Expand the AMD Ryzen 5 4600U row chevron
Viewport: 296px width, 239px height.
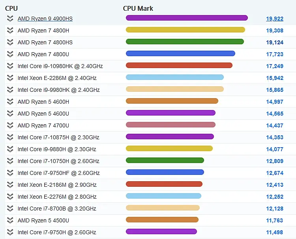click(x=10, y=114)
